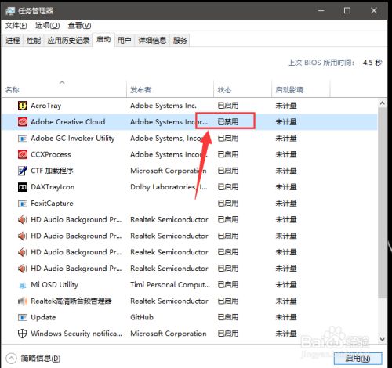Click the Realtek高清晰音频管理器 speaker icon
This screenshot has height=368, width=392.
pos(23,301)
